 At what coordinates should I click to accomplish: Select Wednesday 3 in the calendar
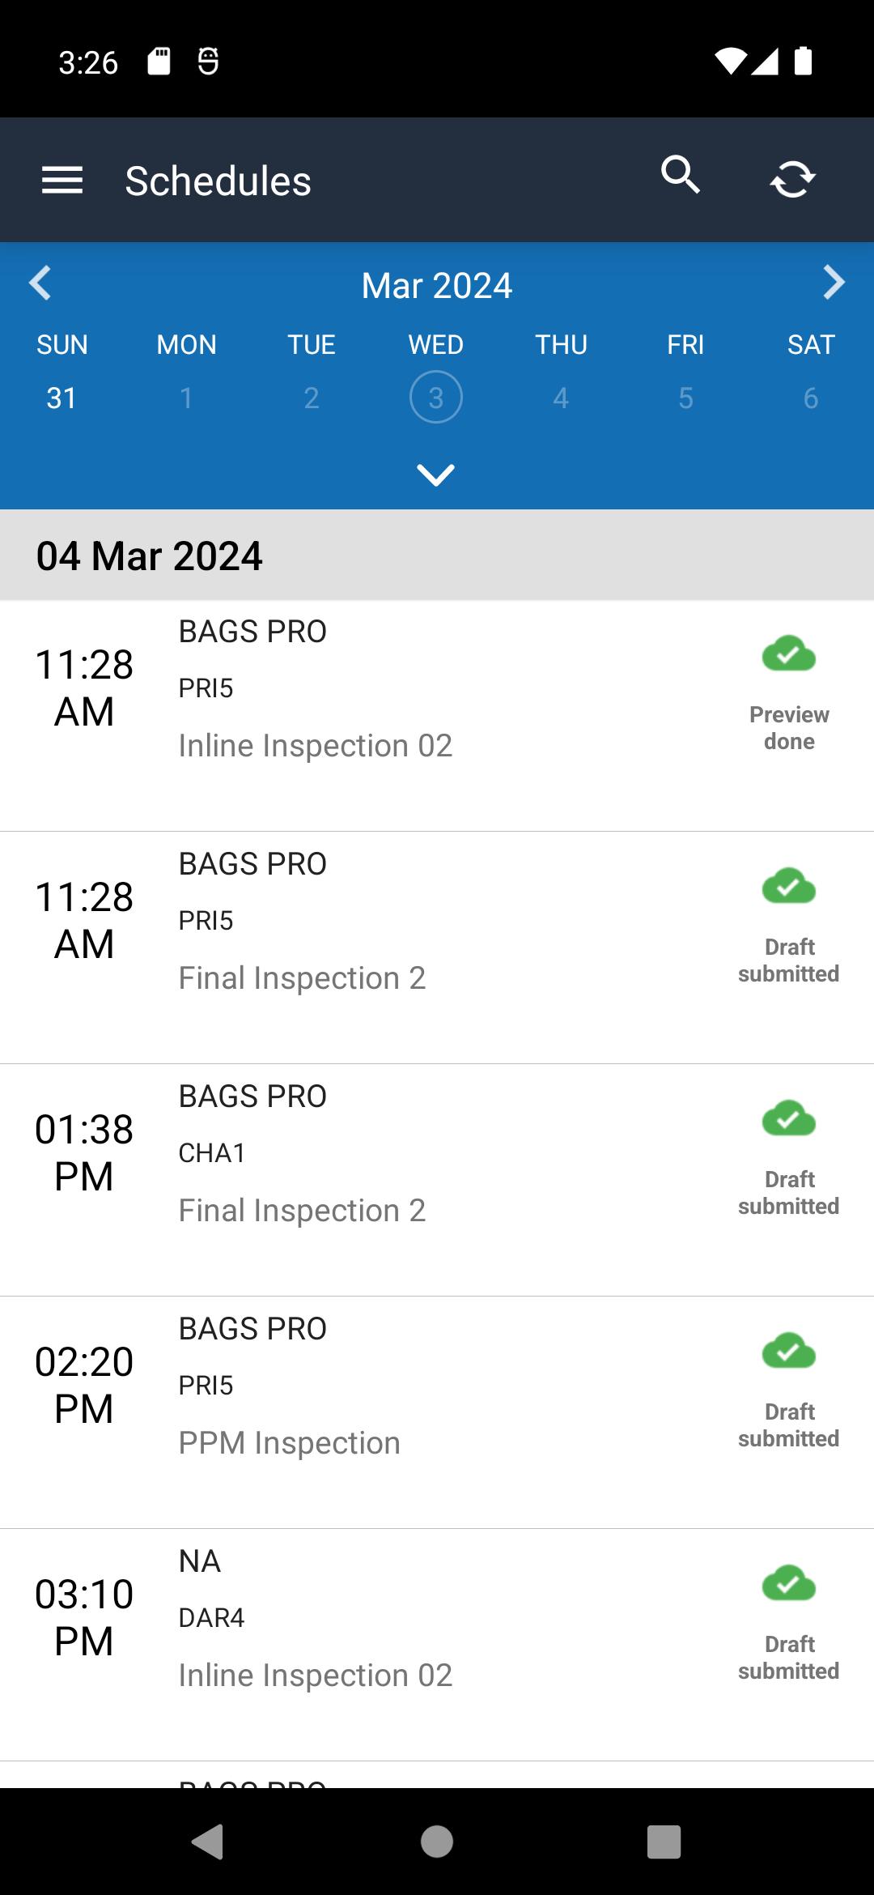click(436, 397)
